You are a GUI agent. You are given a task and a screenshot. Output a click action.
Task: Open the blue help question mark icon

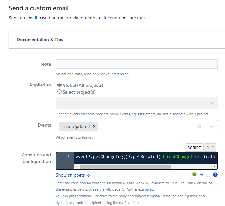click(x=215, y=175)
